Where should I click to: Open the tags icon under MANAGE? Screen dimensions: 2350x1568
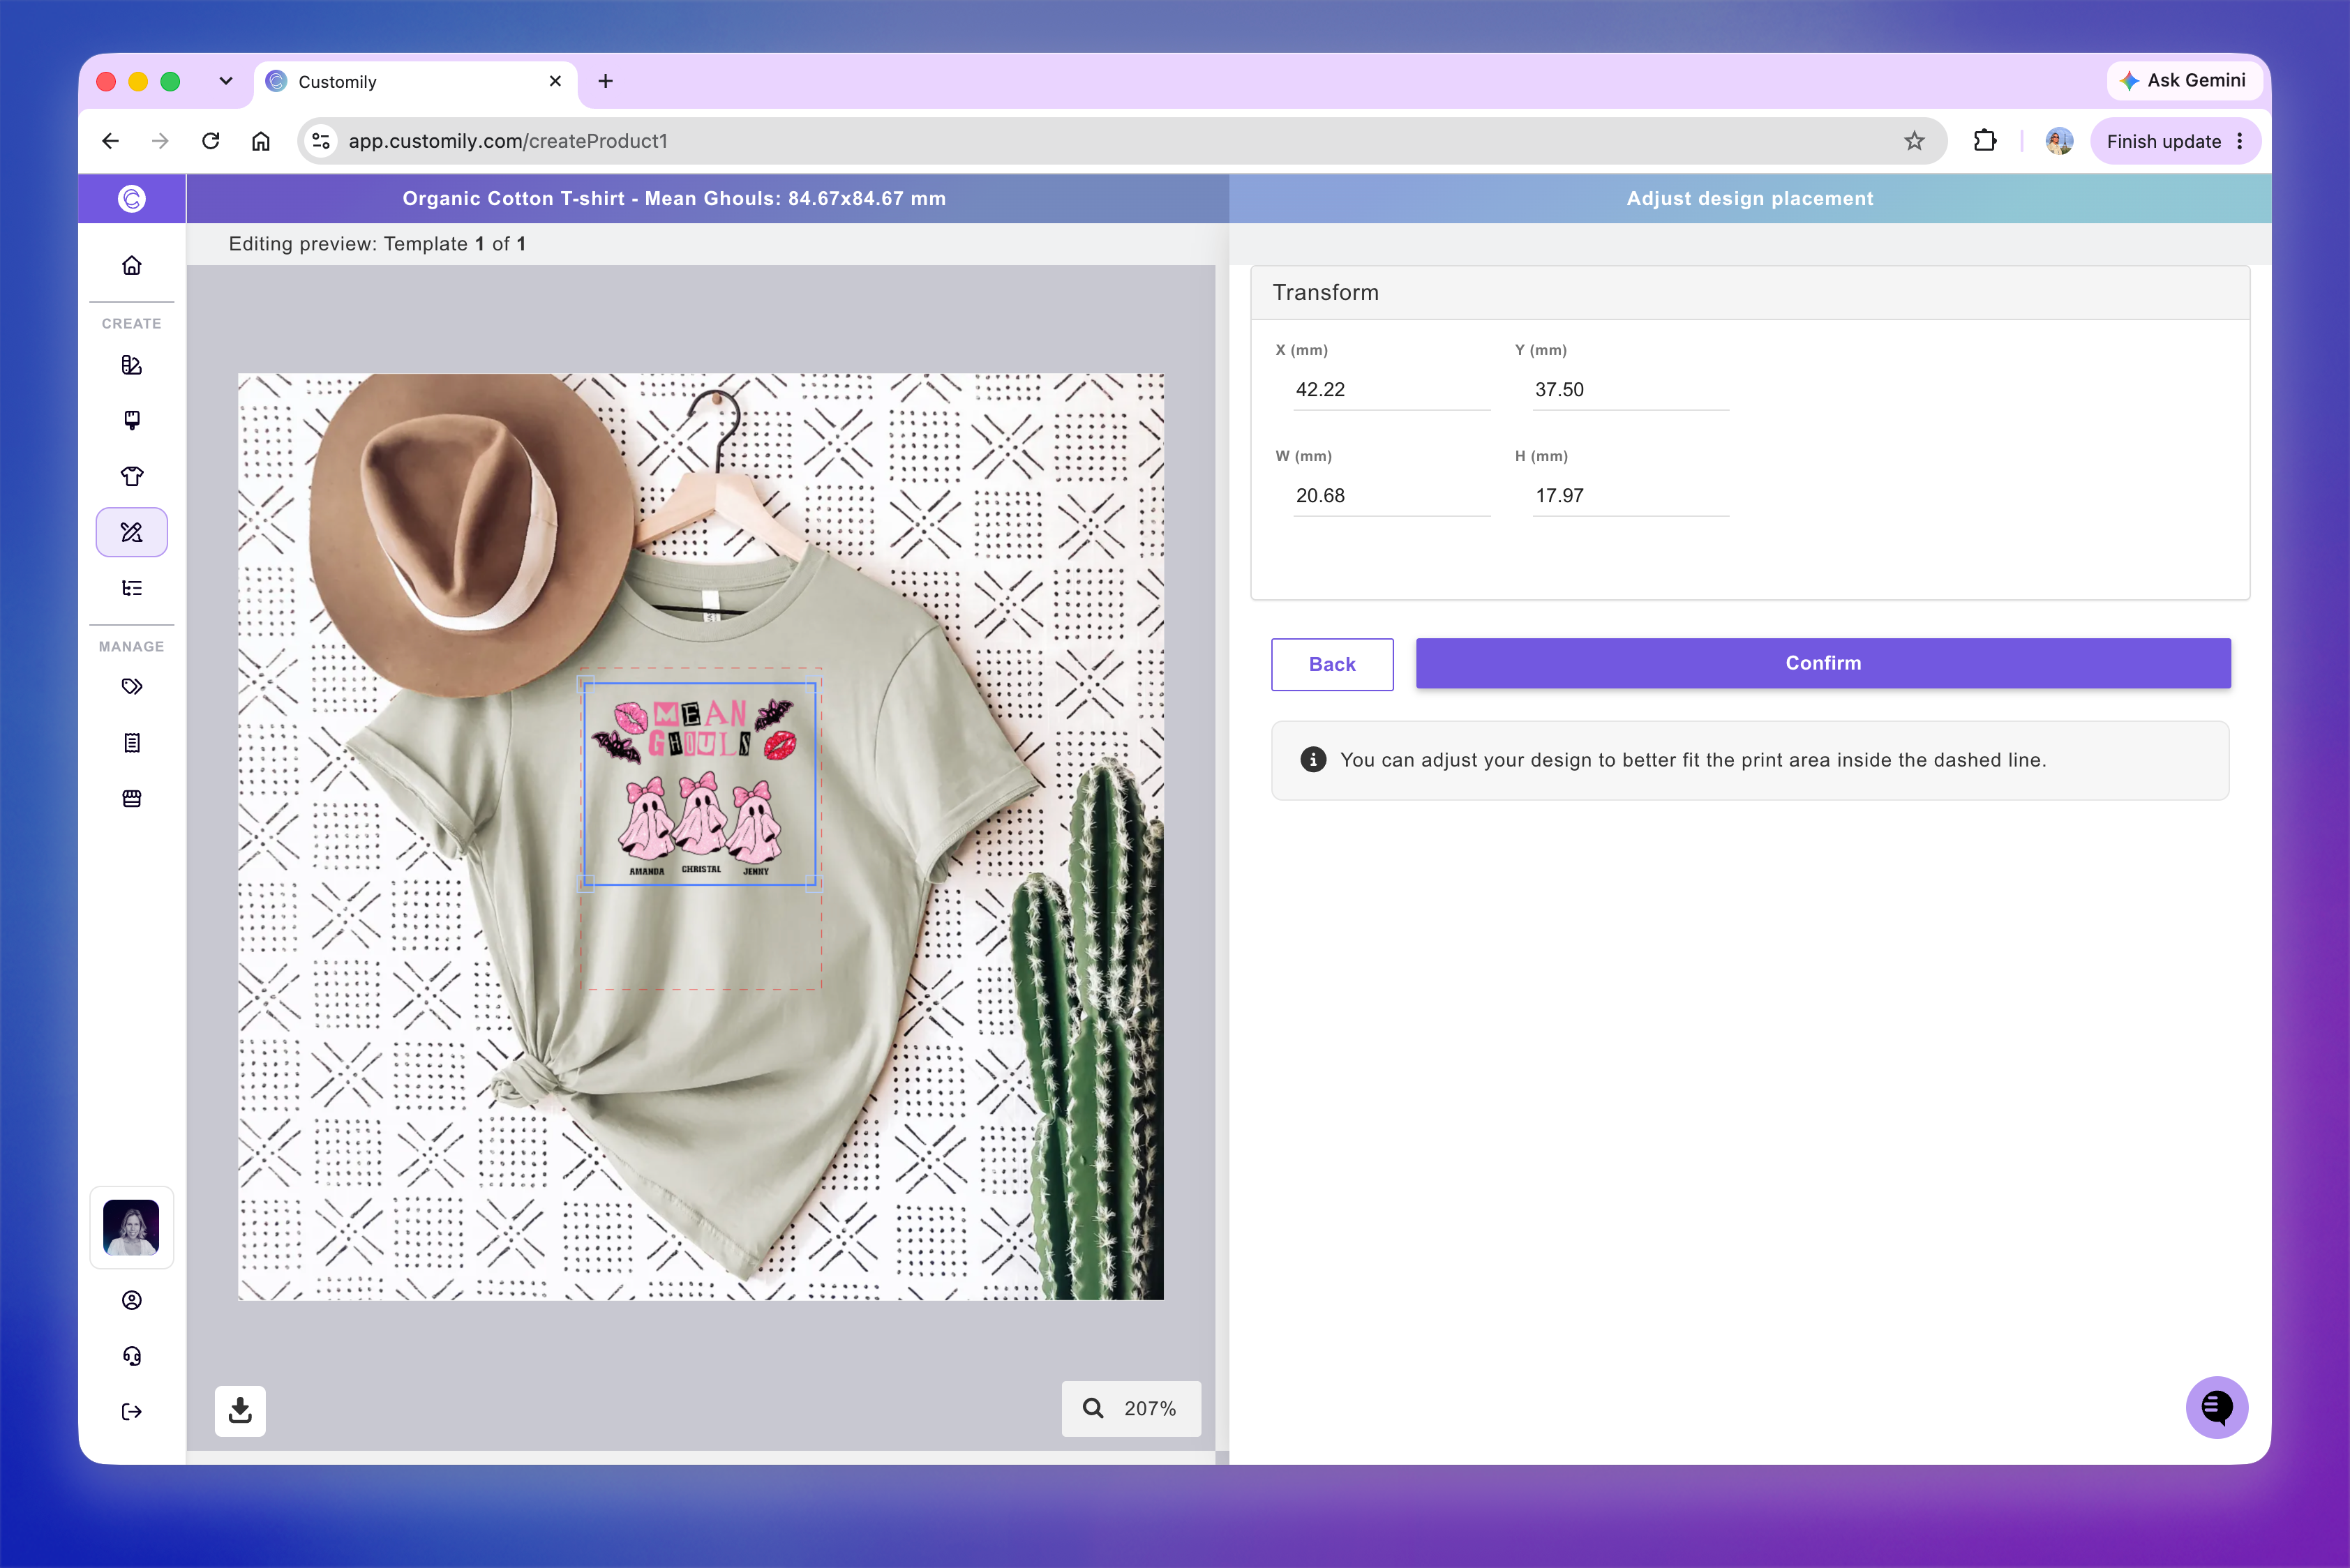click(131, 687)
